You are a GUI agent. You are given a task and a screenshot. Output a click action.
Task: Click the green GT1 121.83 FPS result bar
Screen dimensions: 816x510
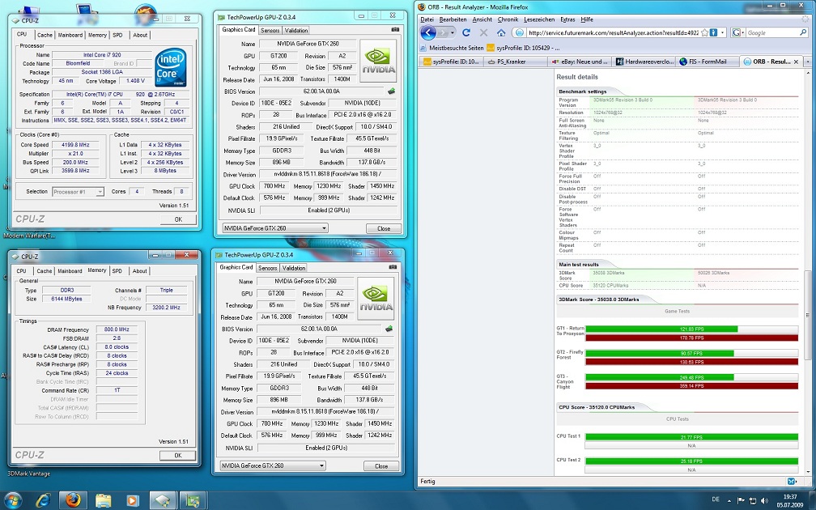[x=661, y=329]
